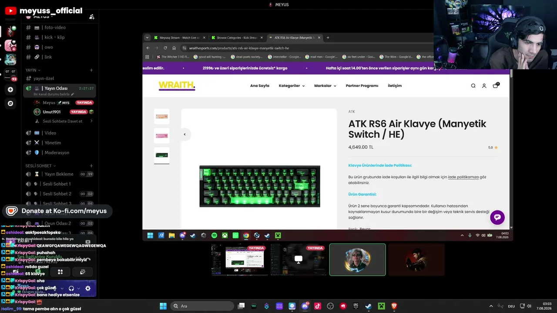Collapse the YAYIN channel category

33,70
